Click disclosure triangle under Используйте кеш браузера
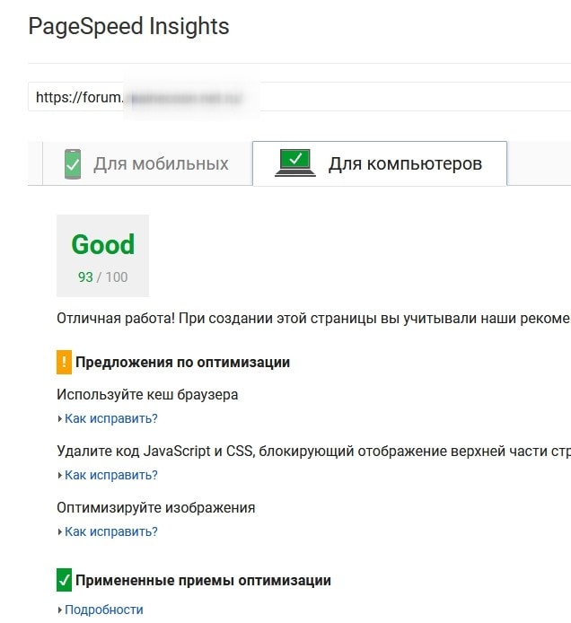The image size is (571, 623). (x=59, y=419)
